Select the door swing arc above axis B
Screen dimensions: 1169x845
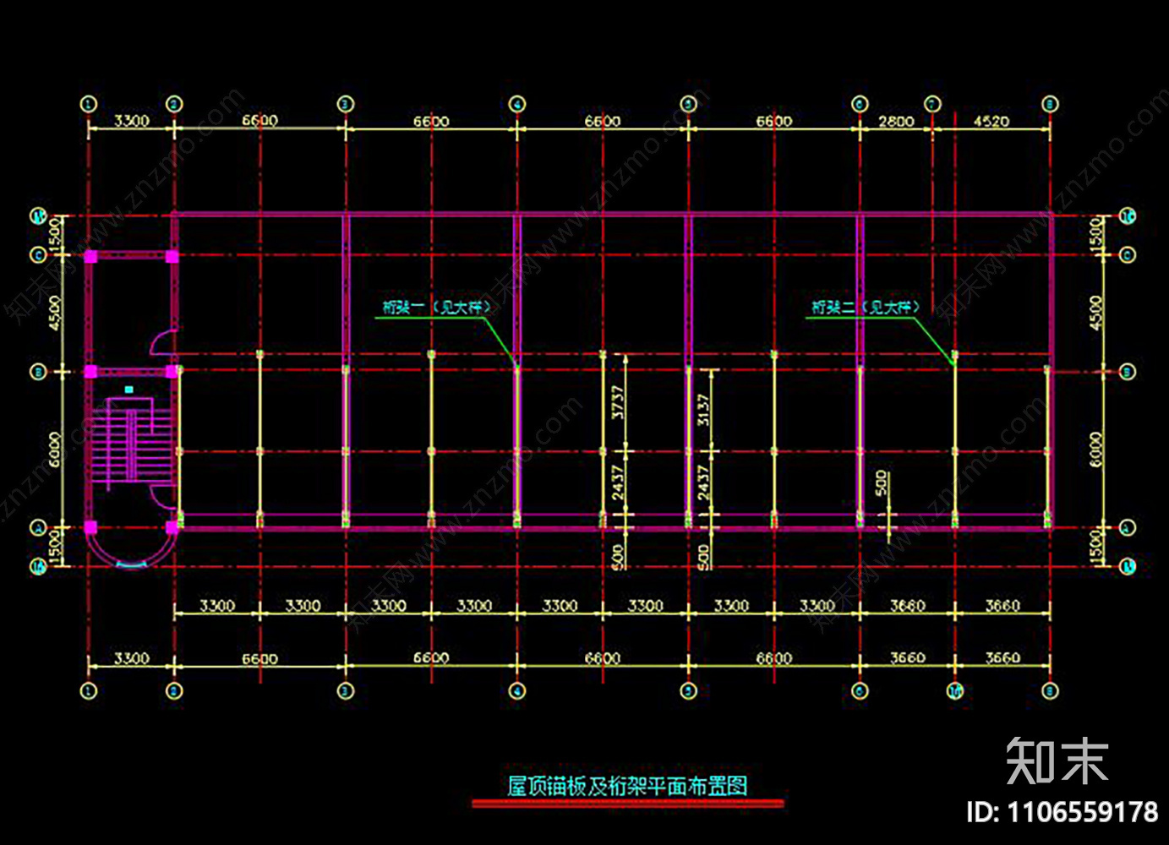[163, 342]
